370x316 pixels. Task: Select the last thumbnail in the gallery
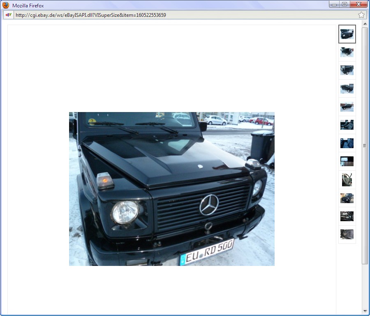point(347,234)
